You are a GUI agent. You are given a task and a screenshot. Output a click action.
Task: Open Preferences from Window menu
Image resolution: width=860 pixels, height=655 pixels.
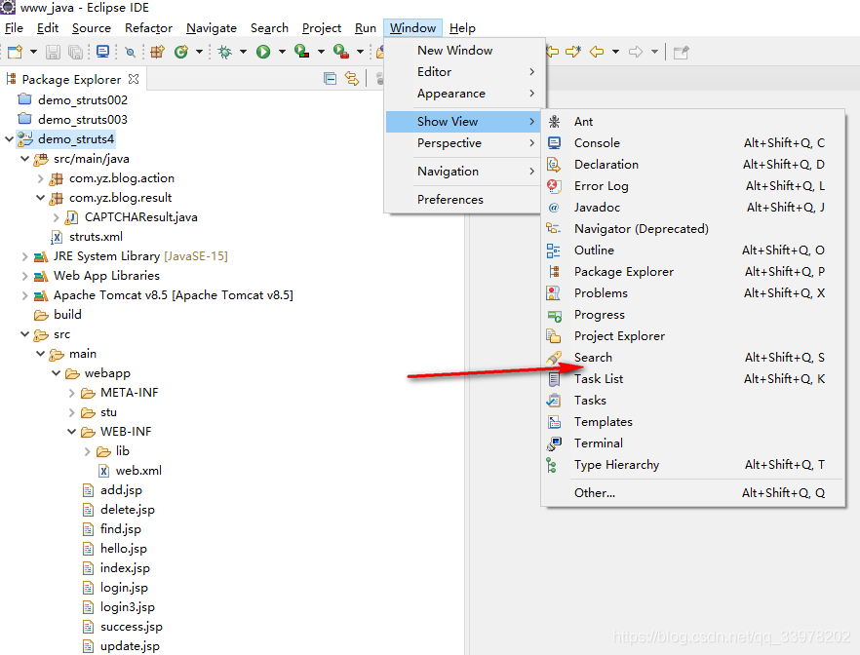point(463,200)
